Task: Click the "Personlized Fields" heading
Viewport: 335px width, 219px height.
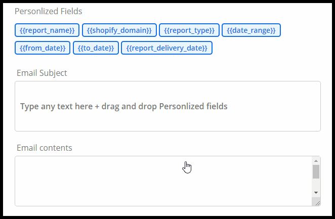Action: point(48,11)
